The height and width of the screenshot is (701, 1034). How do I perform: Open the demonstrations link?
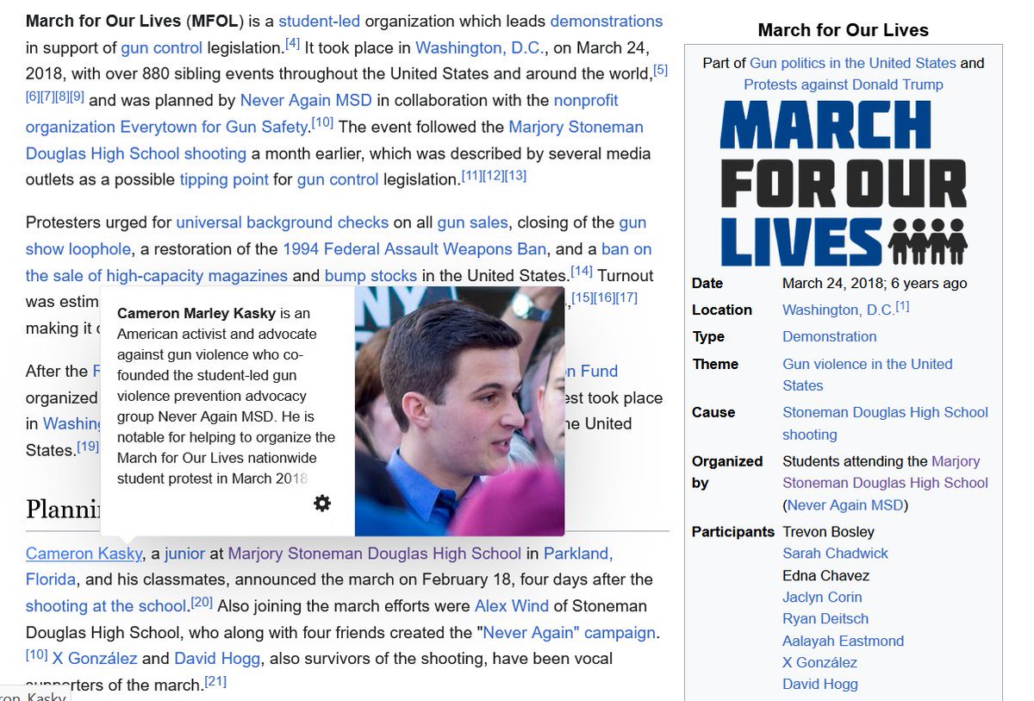(607, 21)
